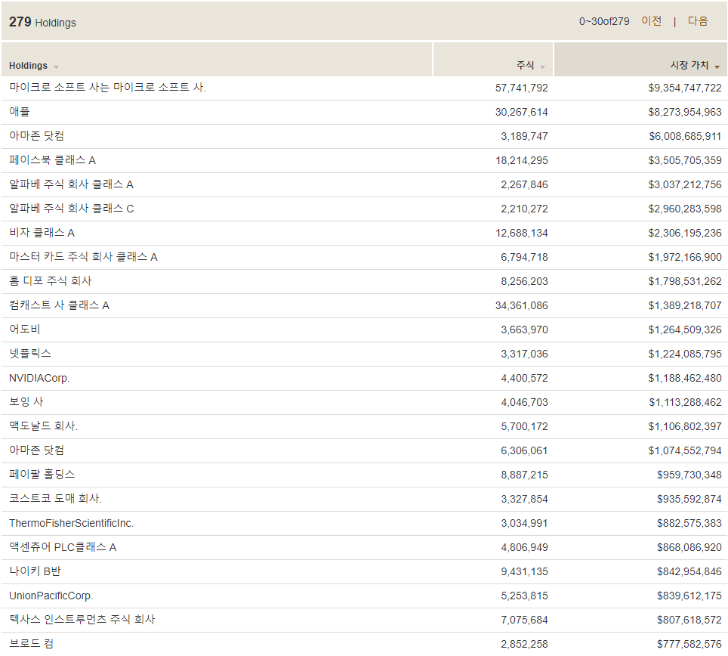This screenshot has height=656, width=728.
Task: Select market value $2,960,283,598
Action: coord(685,209)
